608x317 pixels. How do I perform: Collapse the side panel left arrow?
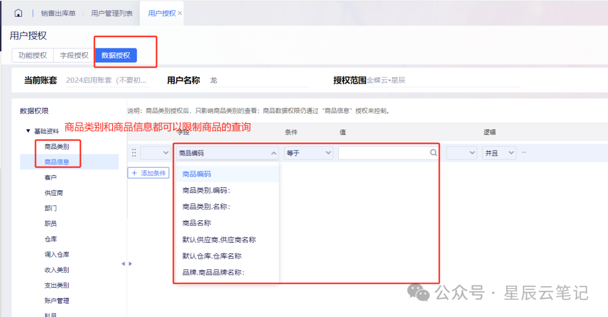point(123,264)
